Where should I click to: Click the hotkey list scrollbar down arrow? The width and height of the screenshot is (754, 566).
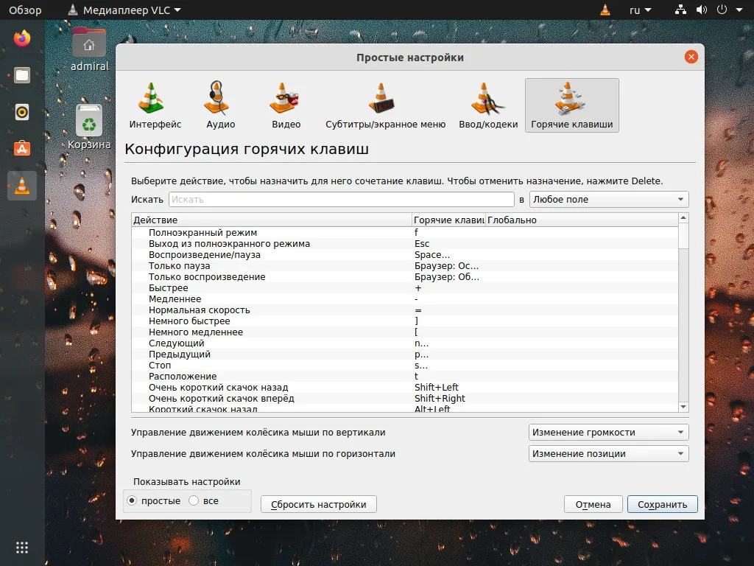[683, 406]
